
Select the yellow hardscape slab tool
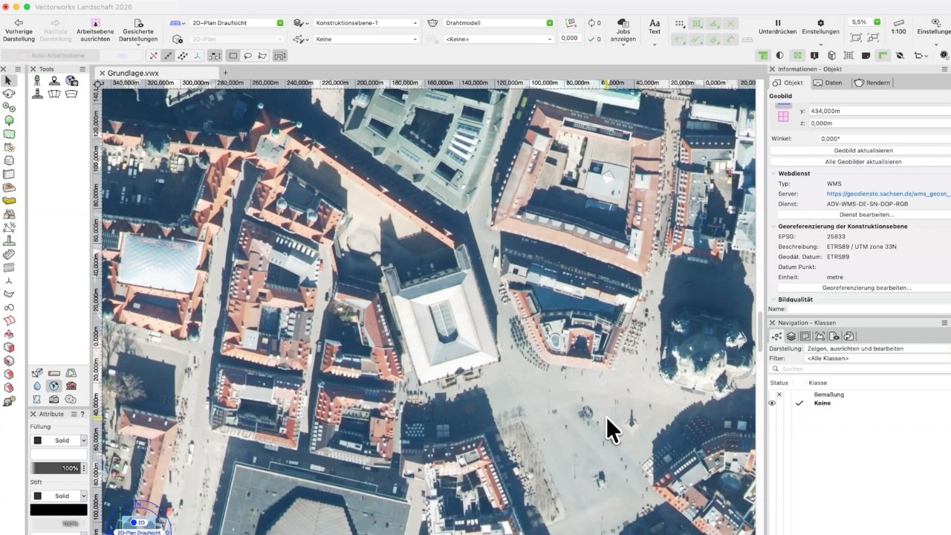click(9, 201)
